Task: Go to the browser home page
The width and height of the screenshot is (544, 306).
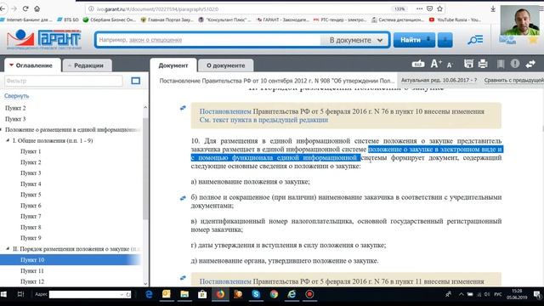Action: click(37, 8)
